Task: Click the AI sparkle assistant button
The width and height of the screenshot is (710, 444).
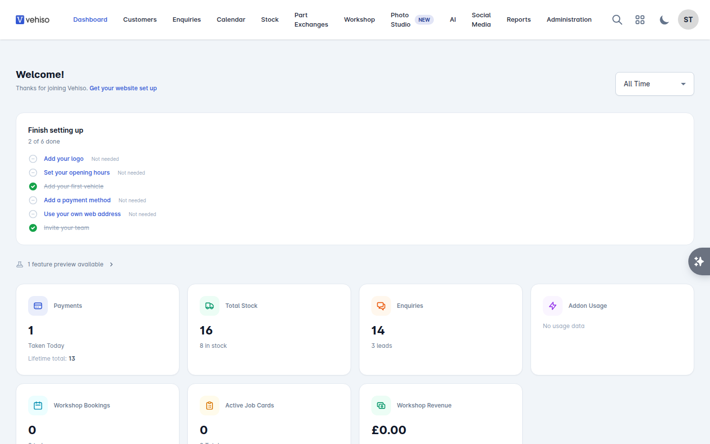Action: click(699, 261)
